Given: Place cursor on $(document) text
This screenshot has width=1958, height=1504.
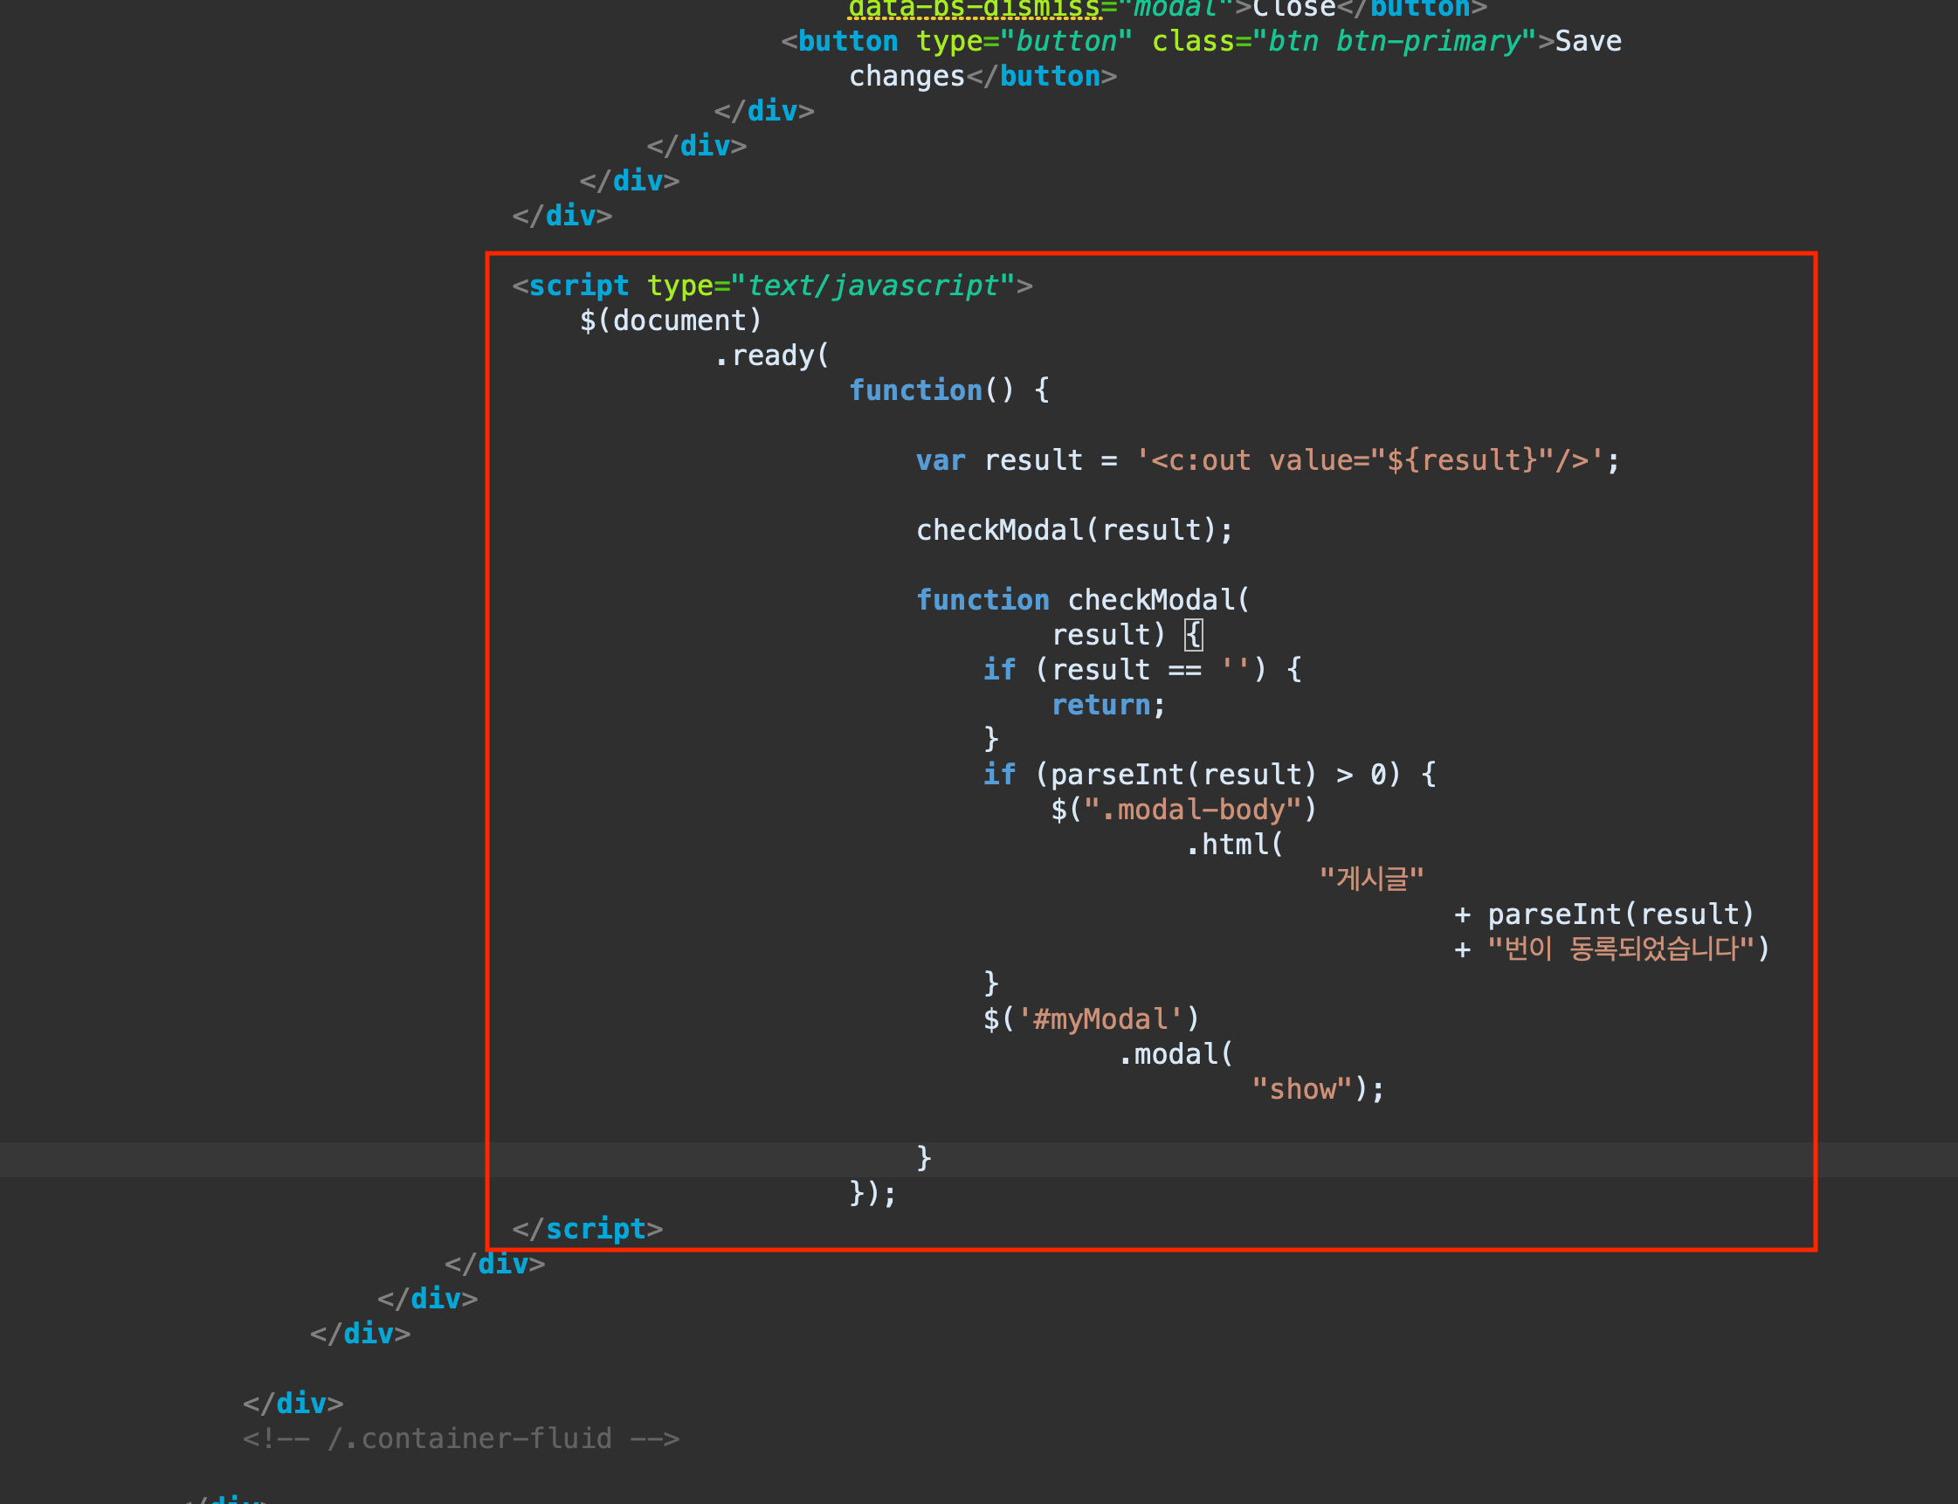Looking at the screenshot, I should point(671,321).
